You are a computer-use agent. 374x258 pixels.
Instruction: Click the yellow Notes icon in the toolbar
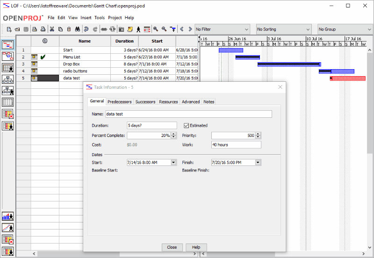(x=130, y=29)
